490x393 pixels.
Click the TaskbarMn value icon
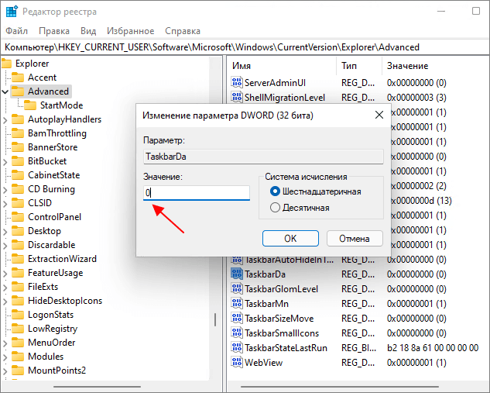pos(237,303)
